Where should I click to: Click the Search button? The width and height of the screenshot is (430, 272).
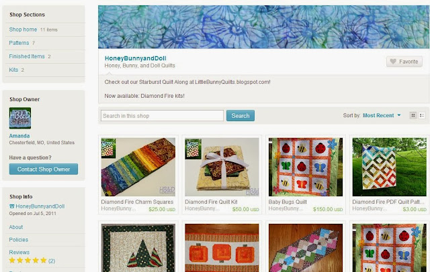pos(241,116)
